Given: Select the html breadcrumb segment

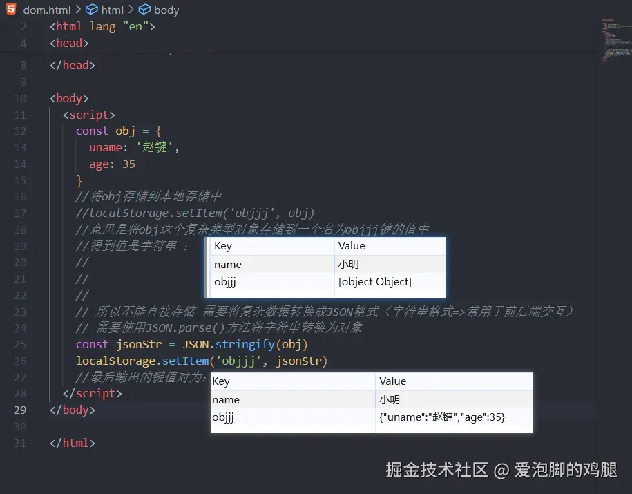Looking at the screenshot, I should click(x=112, y=10).
